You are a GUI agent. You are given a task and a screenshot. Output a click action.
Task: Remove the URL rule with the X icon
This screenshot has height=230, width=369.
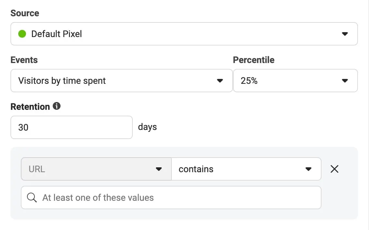click(335, 169)
